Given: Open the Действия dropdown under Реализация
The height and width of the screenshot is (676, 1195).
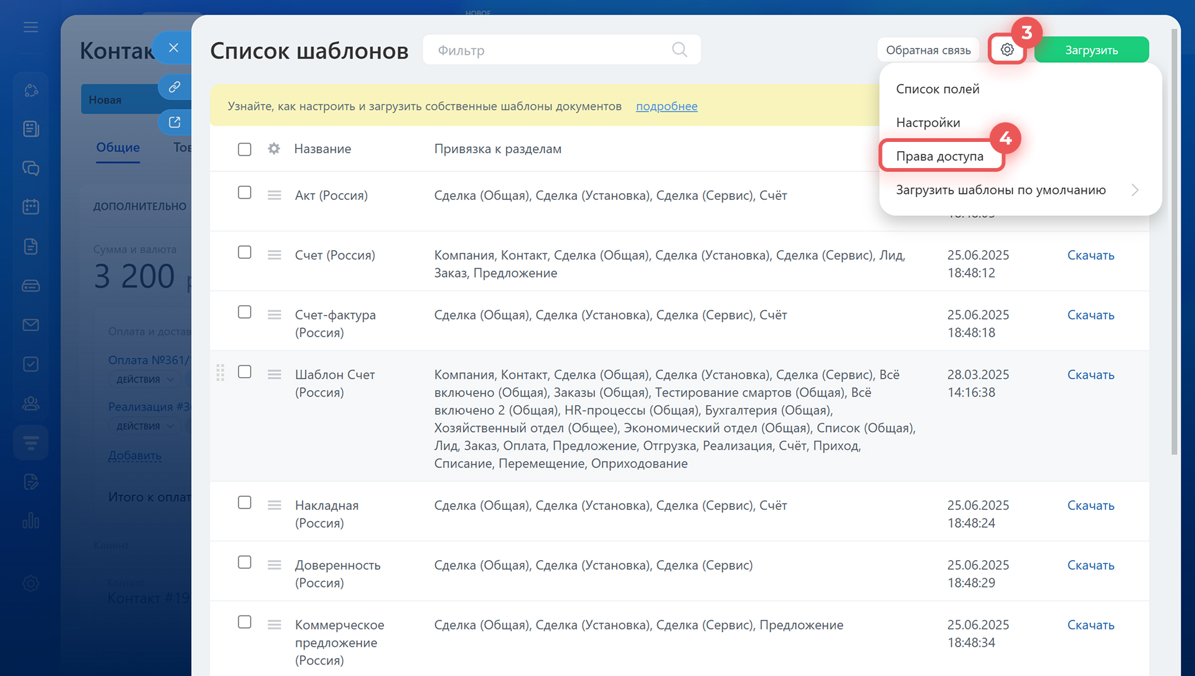Looking at the screenshot, I should tap(145, 426).
